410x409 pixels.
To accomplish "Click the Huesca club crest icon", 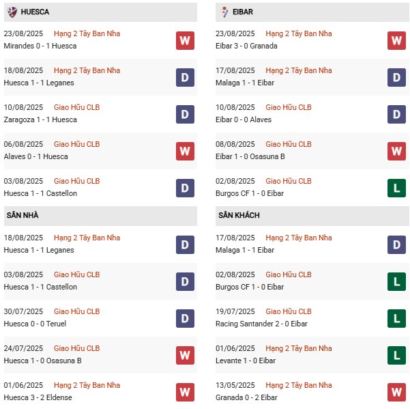I will click(x=12, y=12).
